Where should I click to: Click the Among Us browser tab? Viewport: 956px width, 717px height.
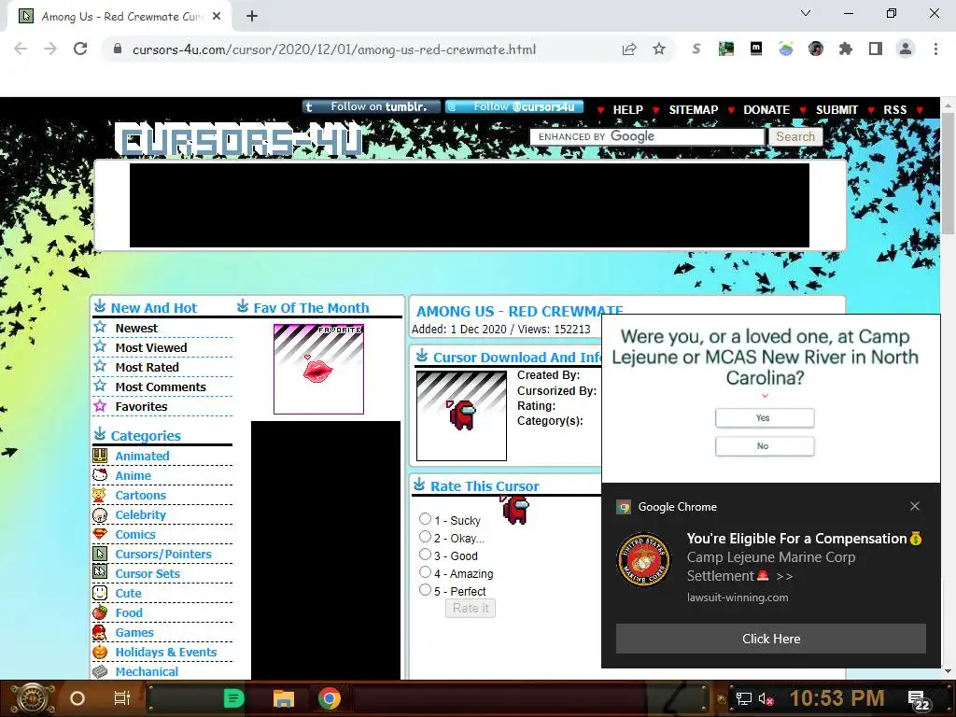120,17
